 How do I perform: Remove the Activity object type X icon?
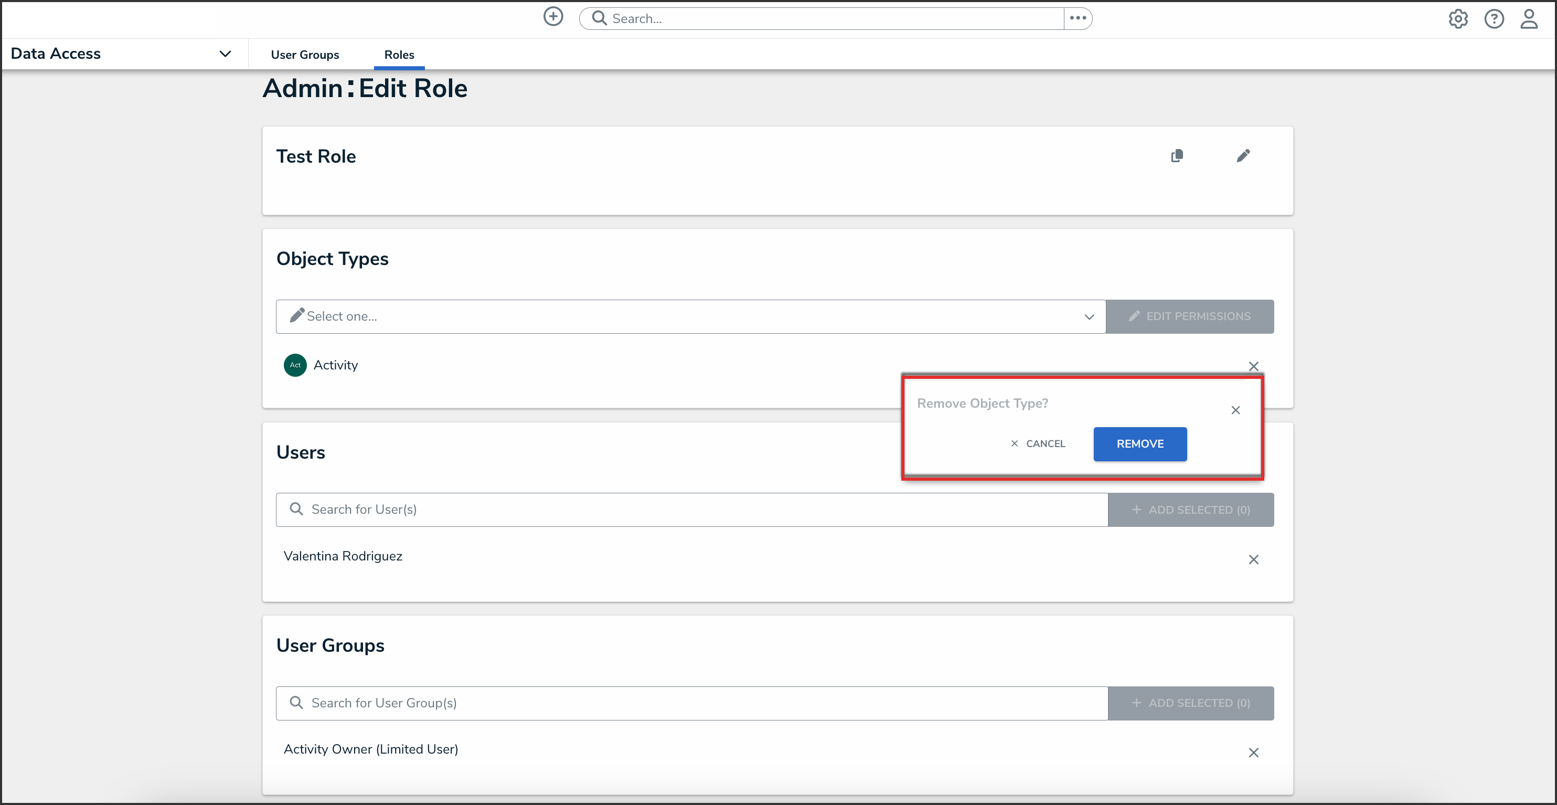[1253, 366]
